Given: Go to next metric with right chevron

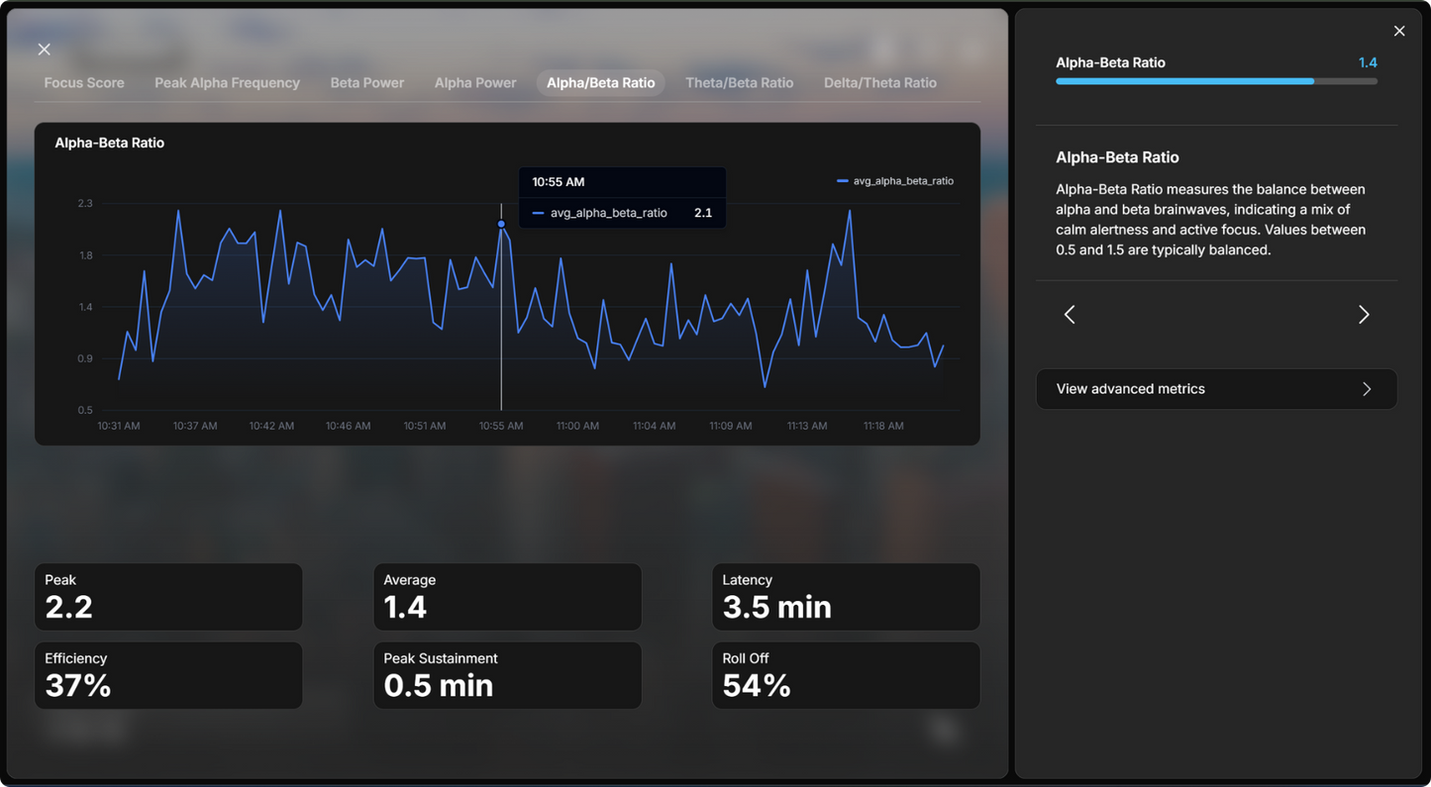Looking at the screenshot, I should pyautogui.click(x=1363, y=315).
